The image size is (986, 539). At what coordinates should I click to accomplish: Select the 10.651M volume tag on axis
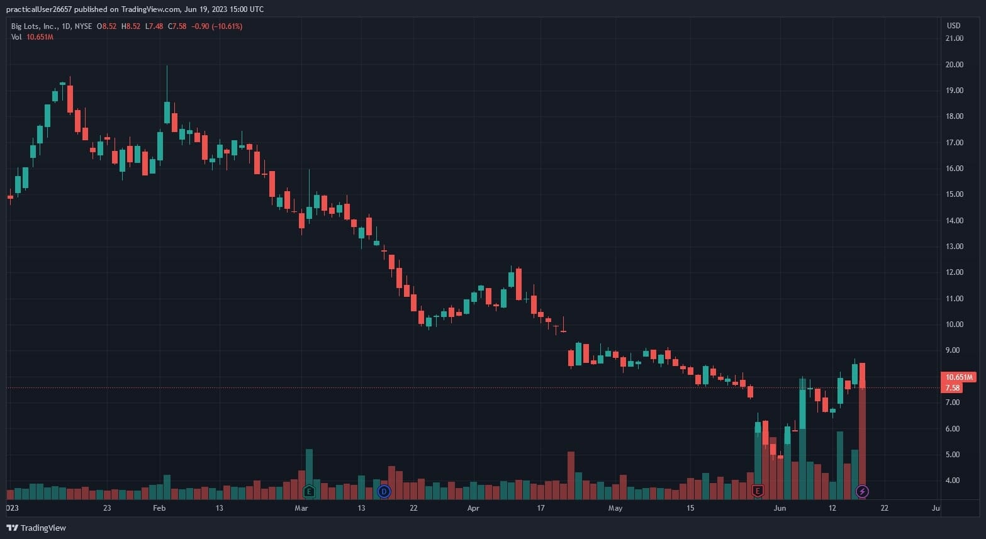coord(959,377)
